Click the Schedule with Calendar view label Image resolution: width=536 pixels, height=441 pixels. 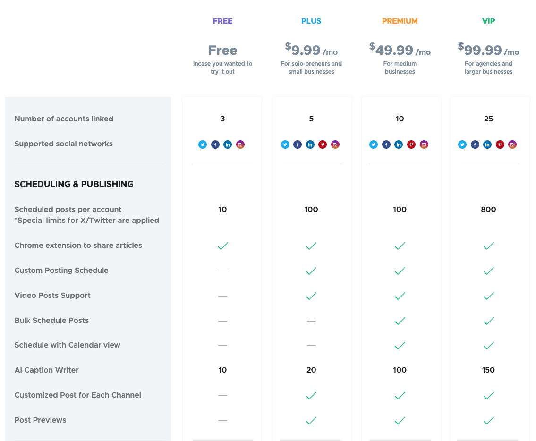(68, 345)
